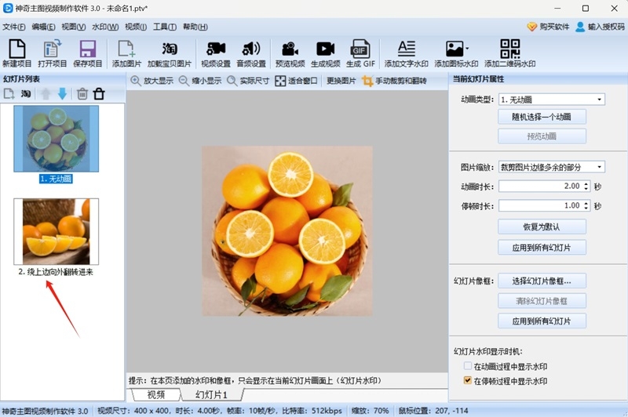Zoom in with 放大显示

[152, 81]
